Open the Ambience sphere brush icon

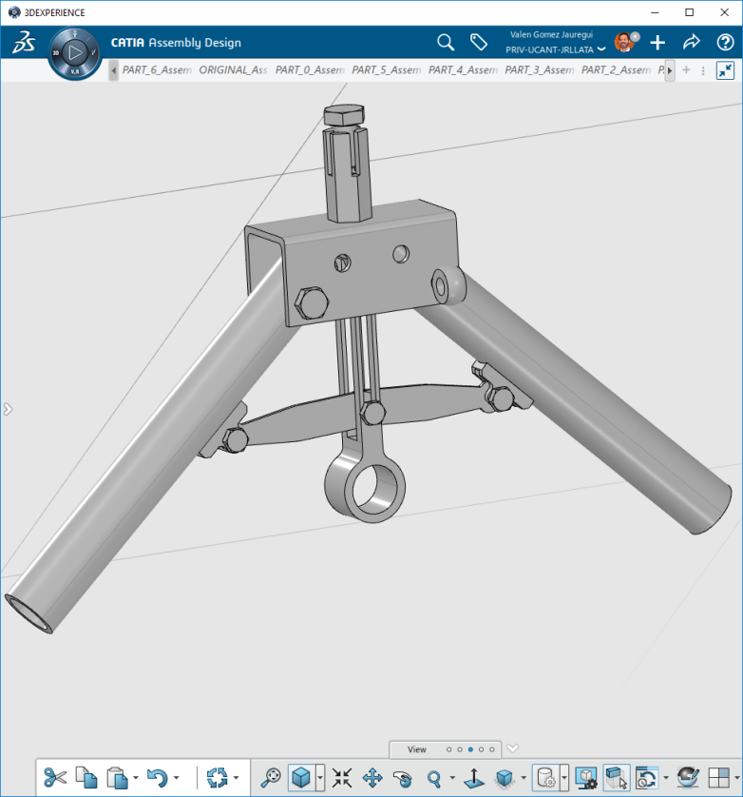[688, 778]
